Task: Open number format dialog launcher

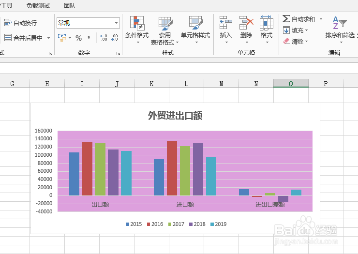Action: [x=118, y=53]
